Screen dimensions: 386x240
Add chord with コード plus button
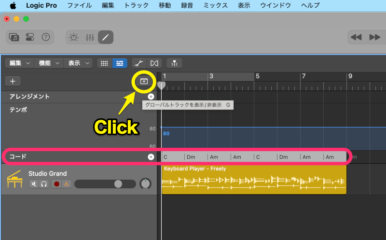(x=151, y=157)
